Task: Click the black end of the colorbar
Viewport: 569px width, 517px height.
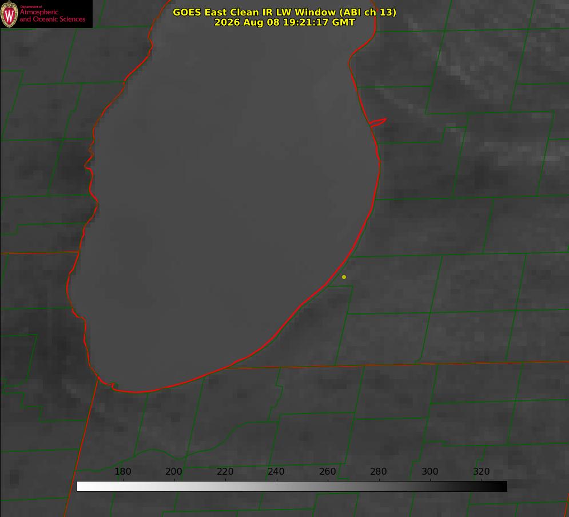Action: click(502, 487)
